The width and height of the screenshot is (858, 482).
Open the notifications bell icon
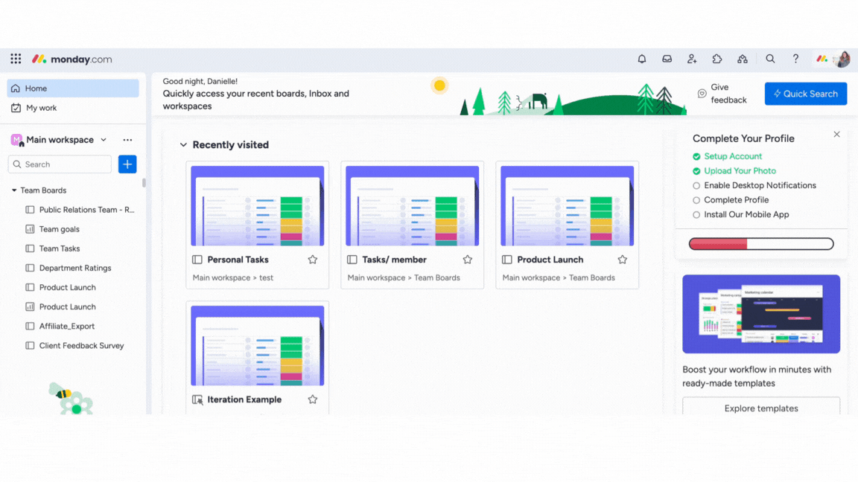click(642, 60)
